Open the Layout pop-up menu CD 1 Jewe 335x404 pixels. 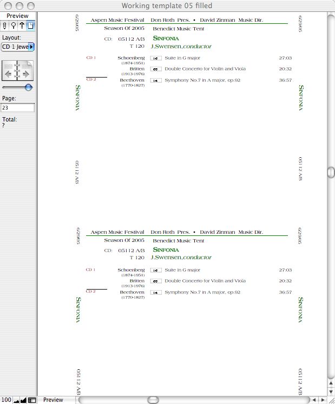tap(17, 47)
